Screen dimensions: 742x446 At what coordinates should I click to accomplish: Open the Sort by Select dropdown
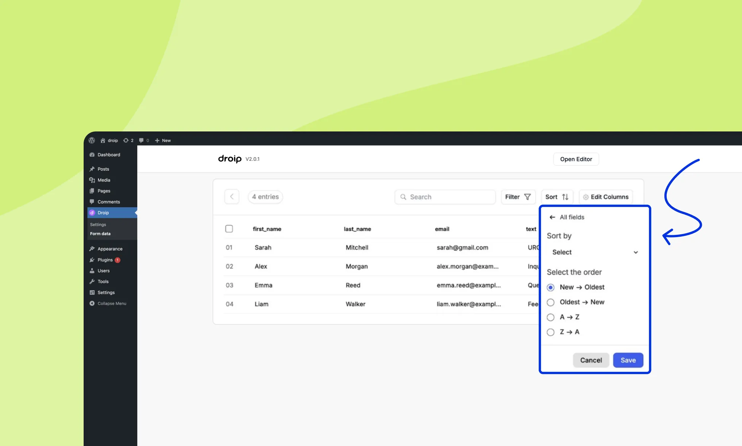pos(595,252)
